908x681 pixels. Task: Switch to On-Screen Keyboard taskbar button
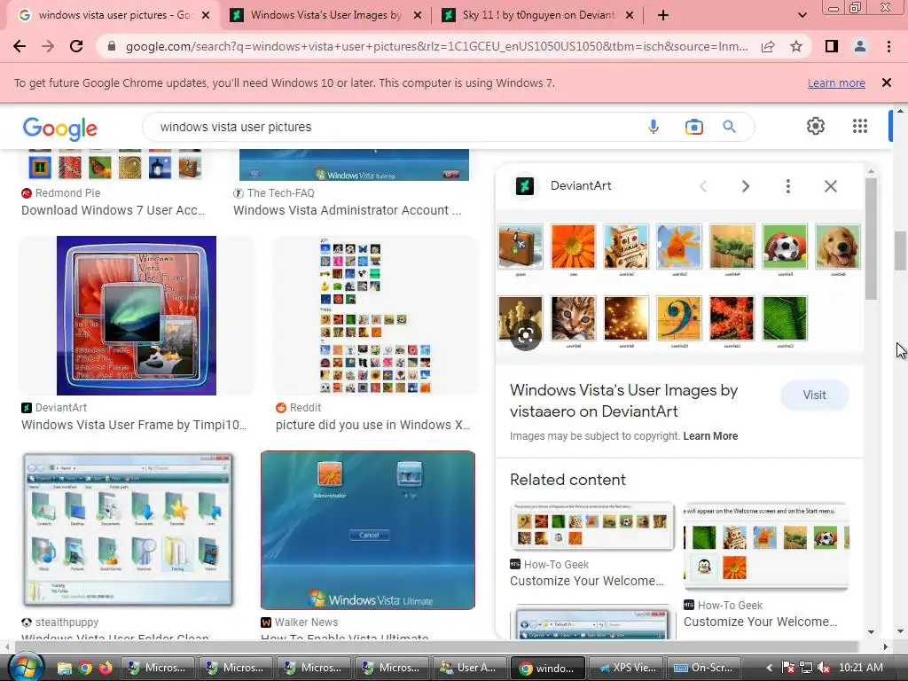[x=703, y=668]
